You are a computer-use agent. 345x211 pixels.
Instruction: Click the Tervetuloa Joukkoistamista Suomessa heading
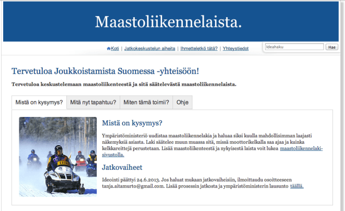pyautogui.click(x=105, y=70)
